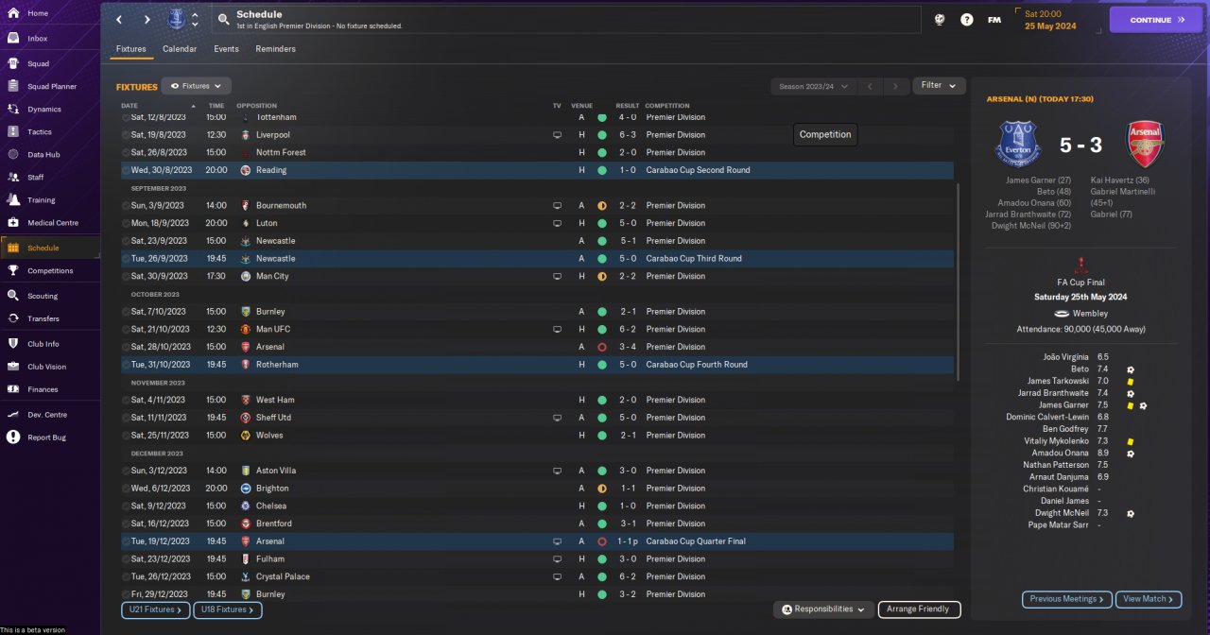Open the Filter dropdown
Viewport: 1210px width, 635px height.
coord(939,85)
